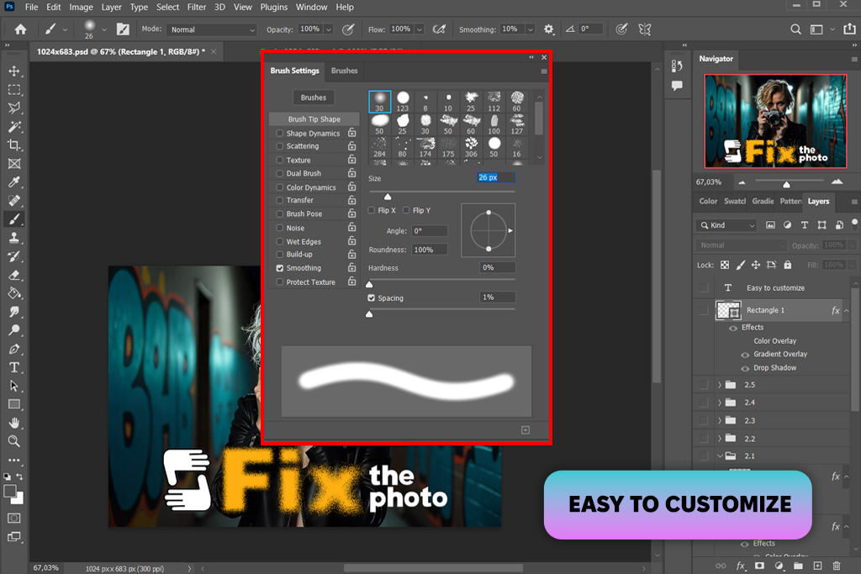Enable the Scattering checkbox
Image resolution: width=861 pixels, height=574 pixels.
click(279, 146)
